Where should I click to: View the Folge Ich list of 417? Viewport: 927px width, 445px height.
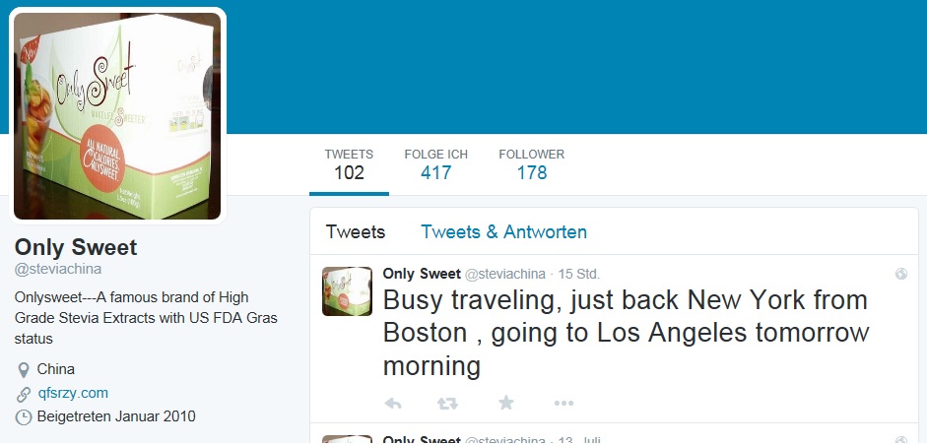tap(435, 165)
